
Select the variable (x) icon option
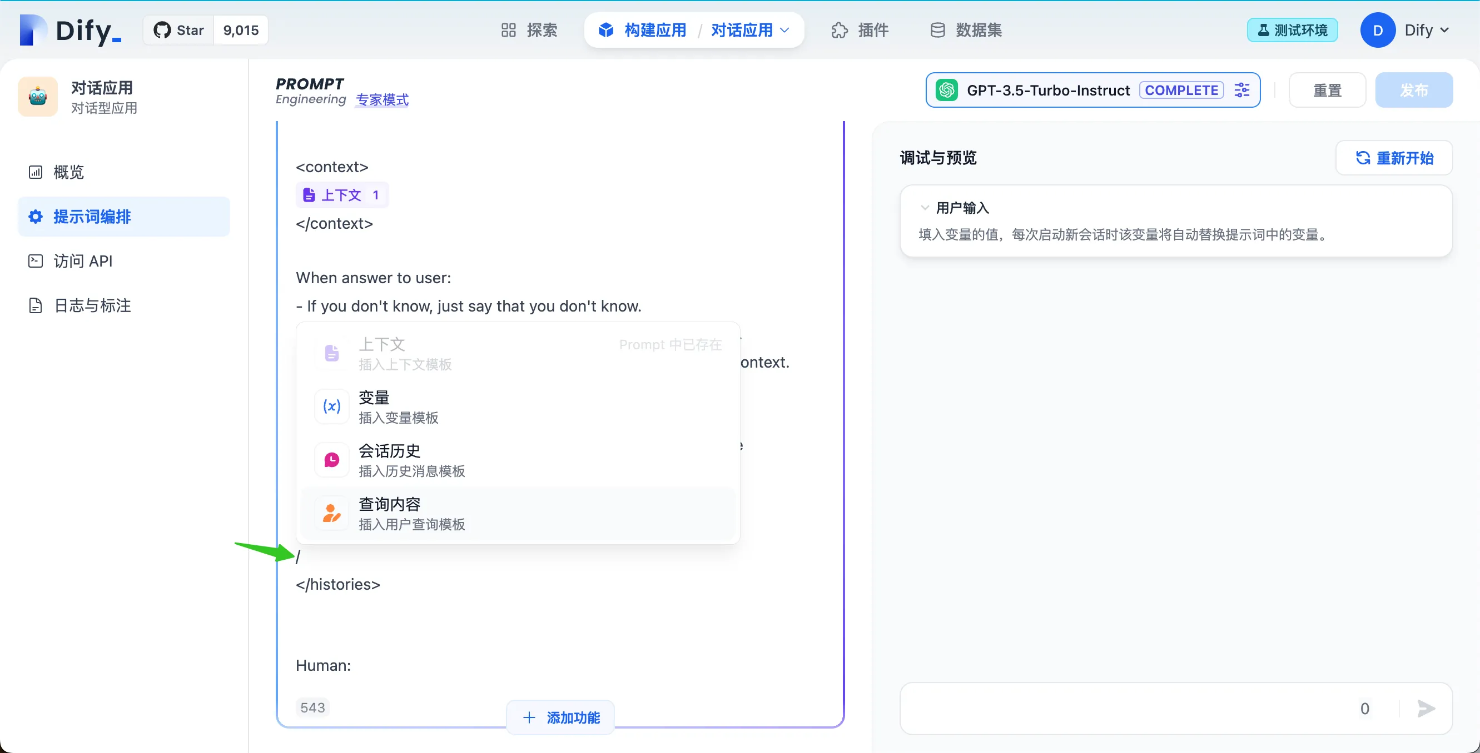pyautogui.click(x=331, y=406)
